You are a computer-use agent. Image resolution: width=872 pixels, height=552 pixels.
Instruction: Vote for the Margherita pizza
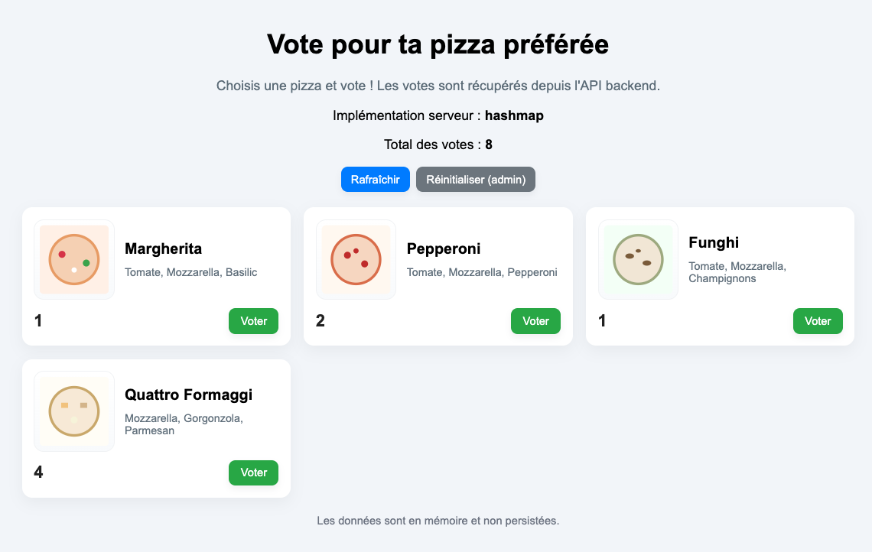pyautogui.click(x=253, y=321)
